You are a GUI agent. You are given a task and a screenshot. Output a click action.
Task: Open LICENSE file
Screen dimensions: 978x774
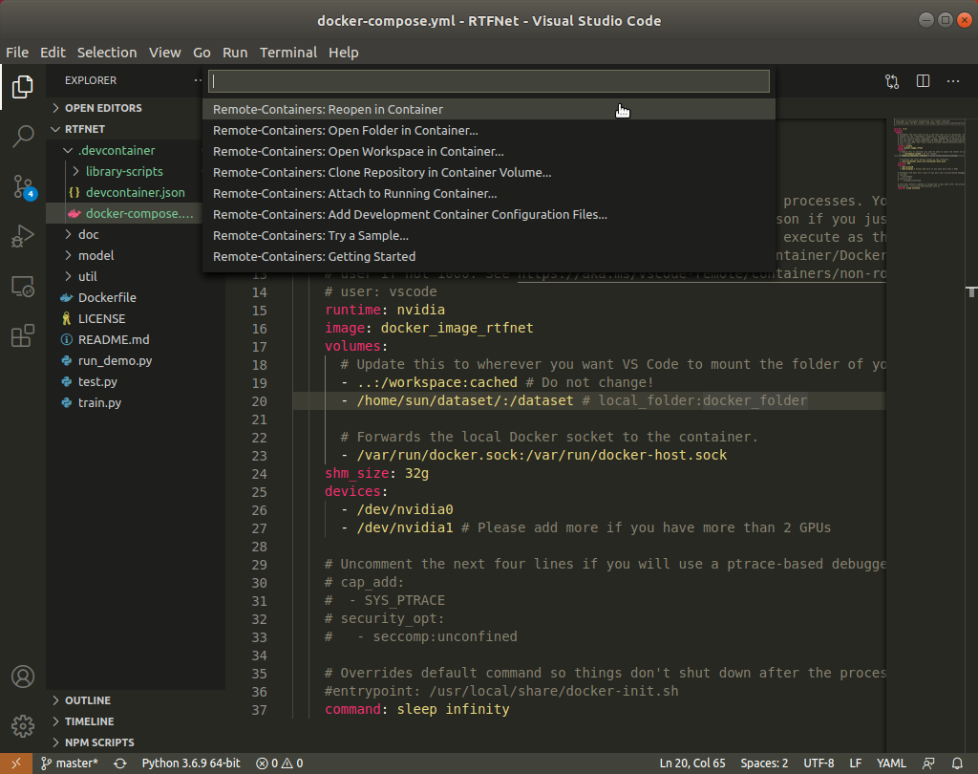(x=101, y=319)
